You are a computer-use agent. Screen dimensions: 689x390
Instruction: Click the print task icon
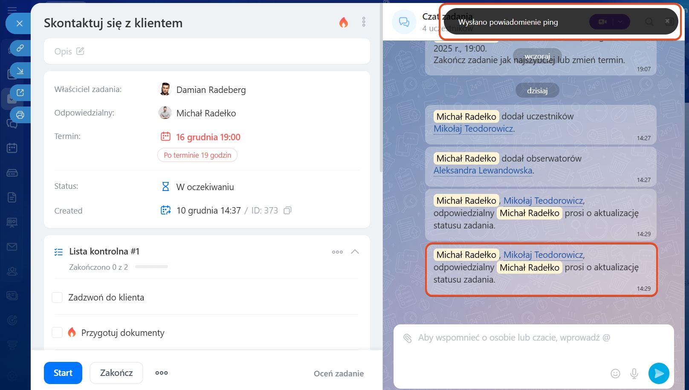click(x=20, y=115)
